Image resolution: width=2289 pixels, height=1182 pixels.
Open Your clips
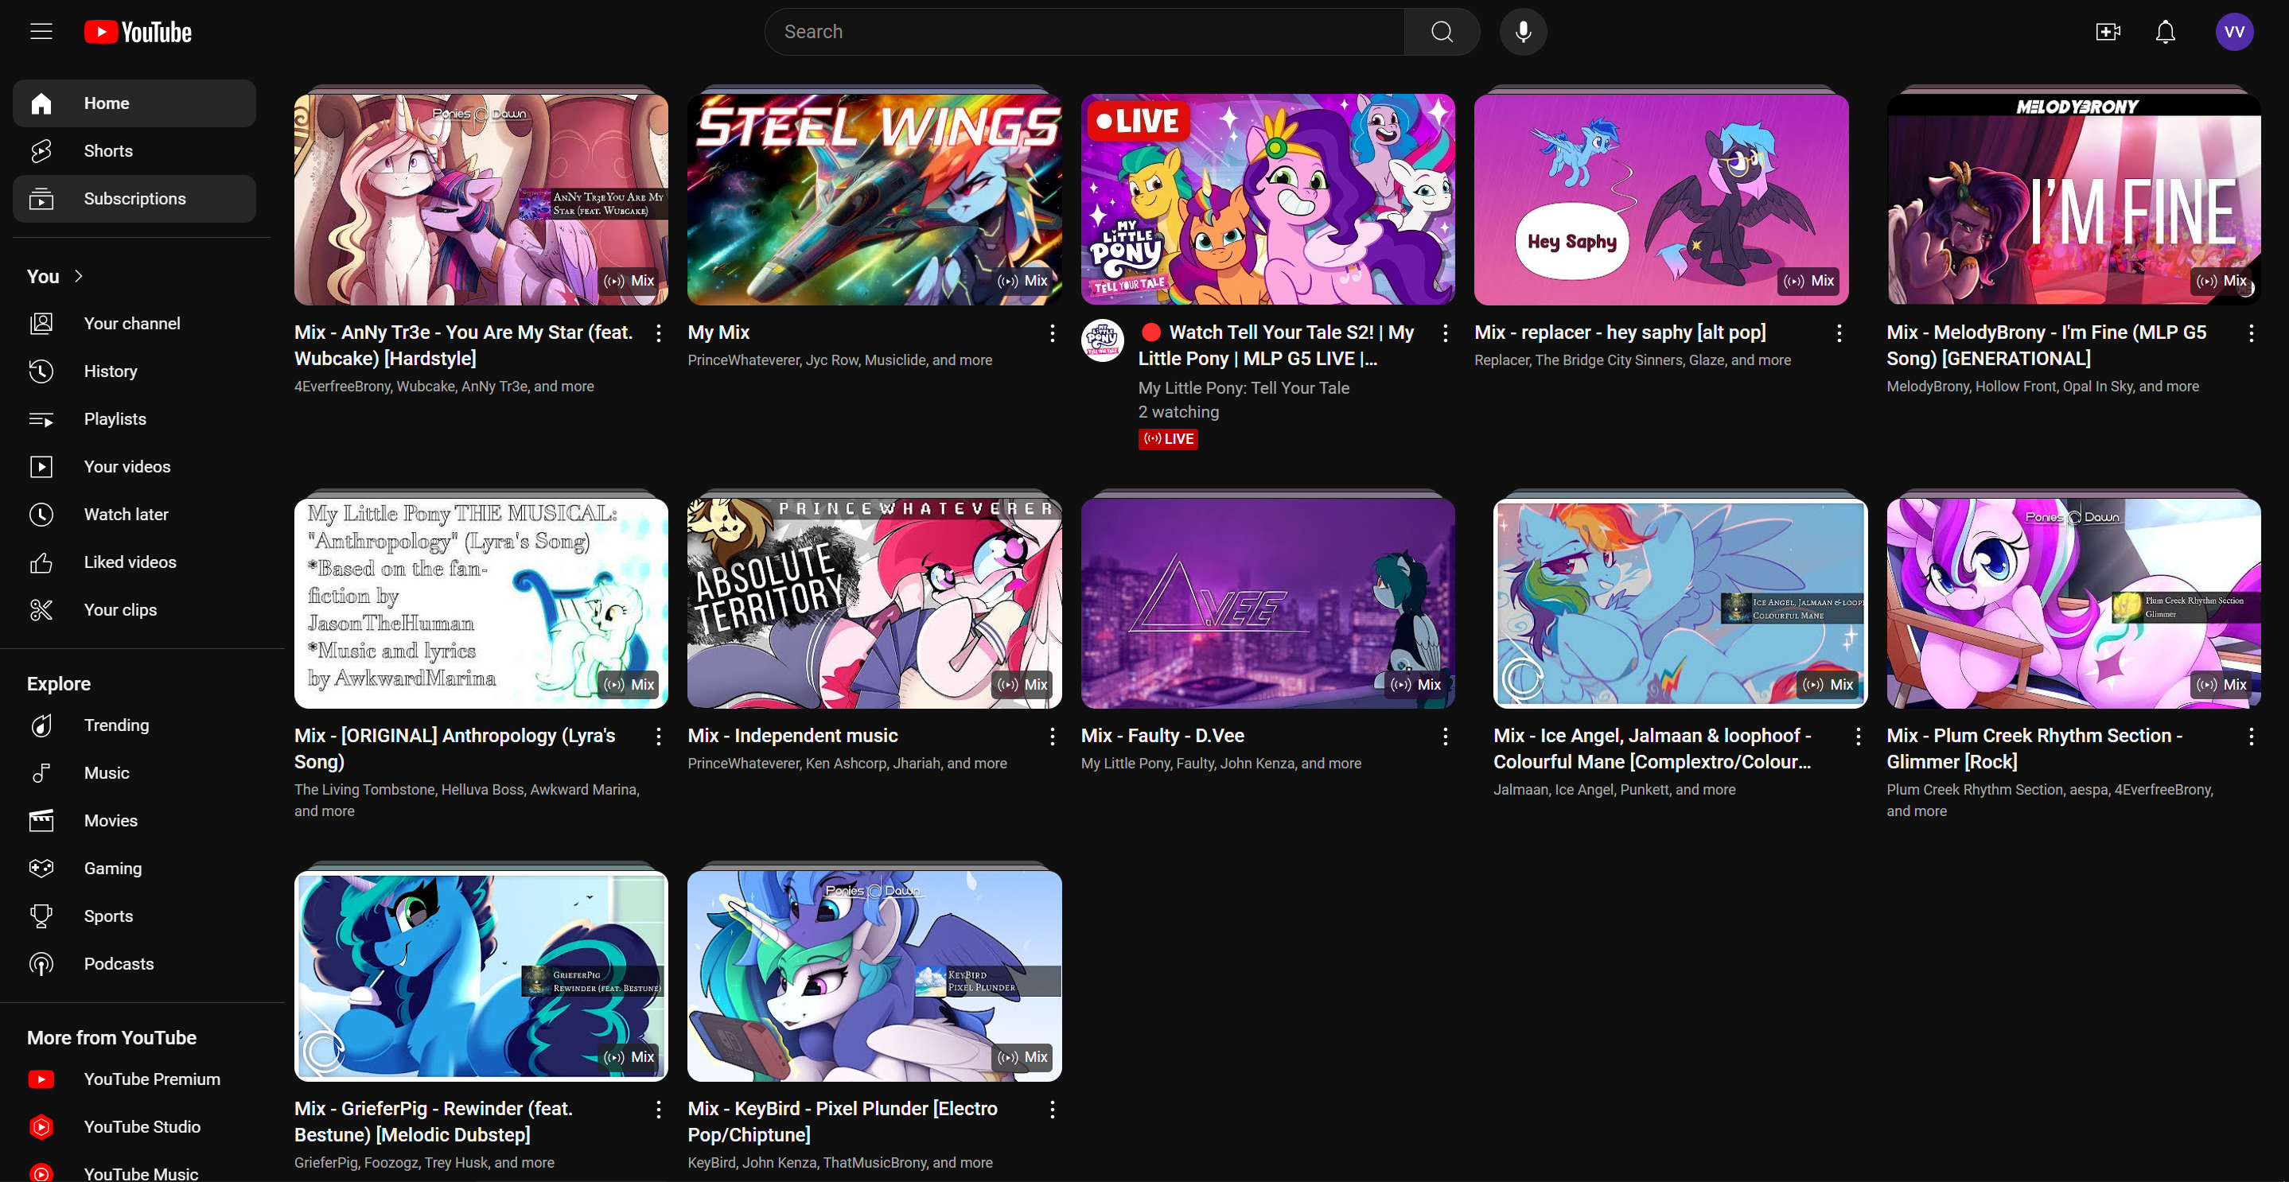pos(134,610)
